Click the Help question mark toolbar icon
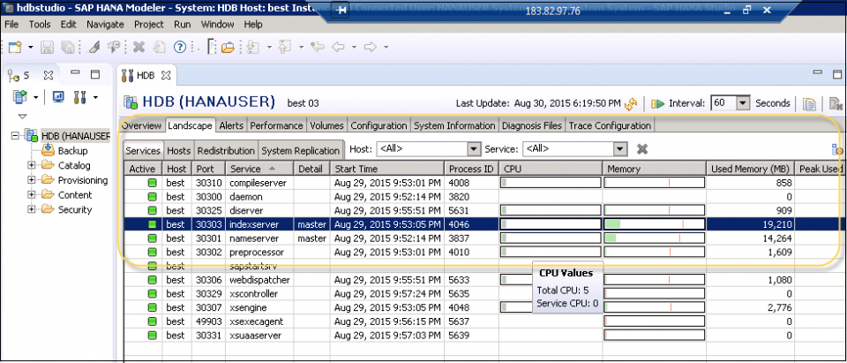Image resolution: width=847 pixels, height=363 pixels. [180, 47]
